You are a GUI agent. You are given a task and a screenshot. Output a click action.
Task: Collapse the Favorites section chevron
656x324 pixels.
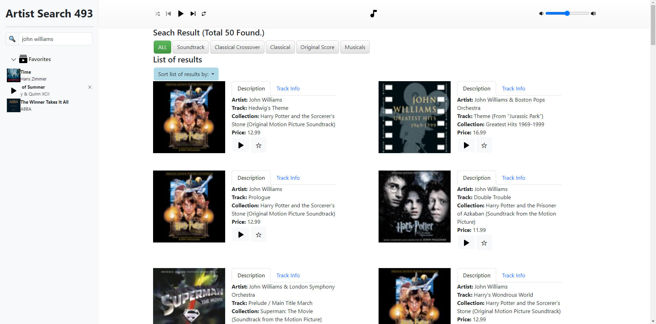click(x=14, y=59)
